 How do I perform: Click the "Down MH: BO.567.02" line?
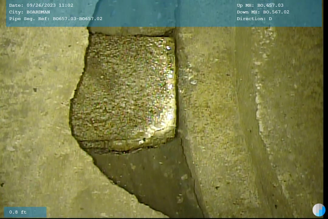tap(263, 12)
